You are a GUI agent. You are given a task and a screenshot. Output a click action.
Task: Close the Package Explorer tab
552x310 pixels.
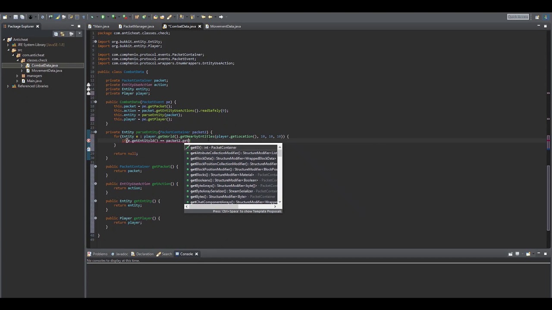(x=38, y=26)
